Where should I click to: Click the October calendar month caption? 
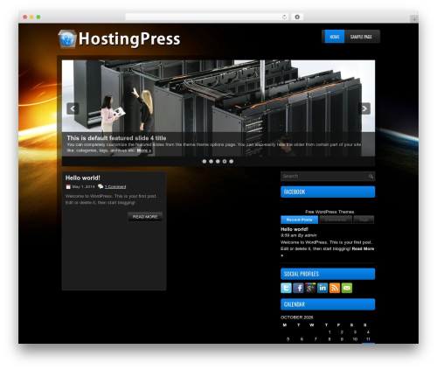pyautogui.click(x=297, y=318)
